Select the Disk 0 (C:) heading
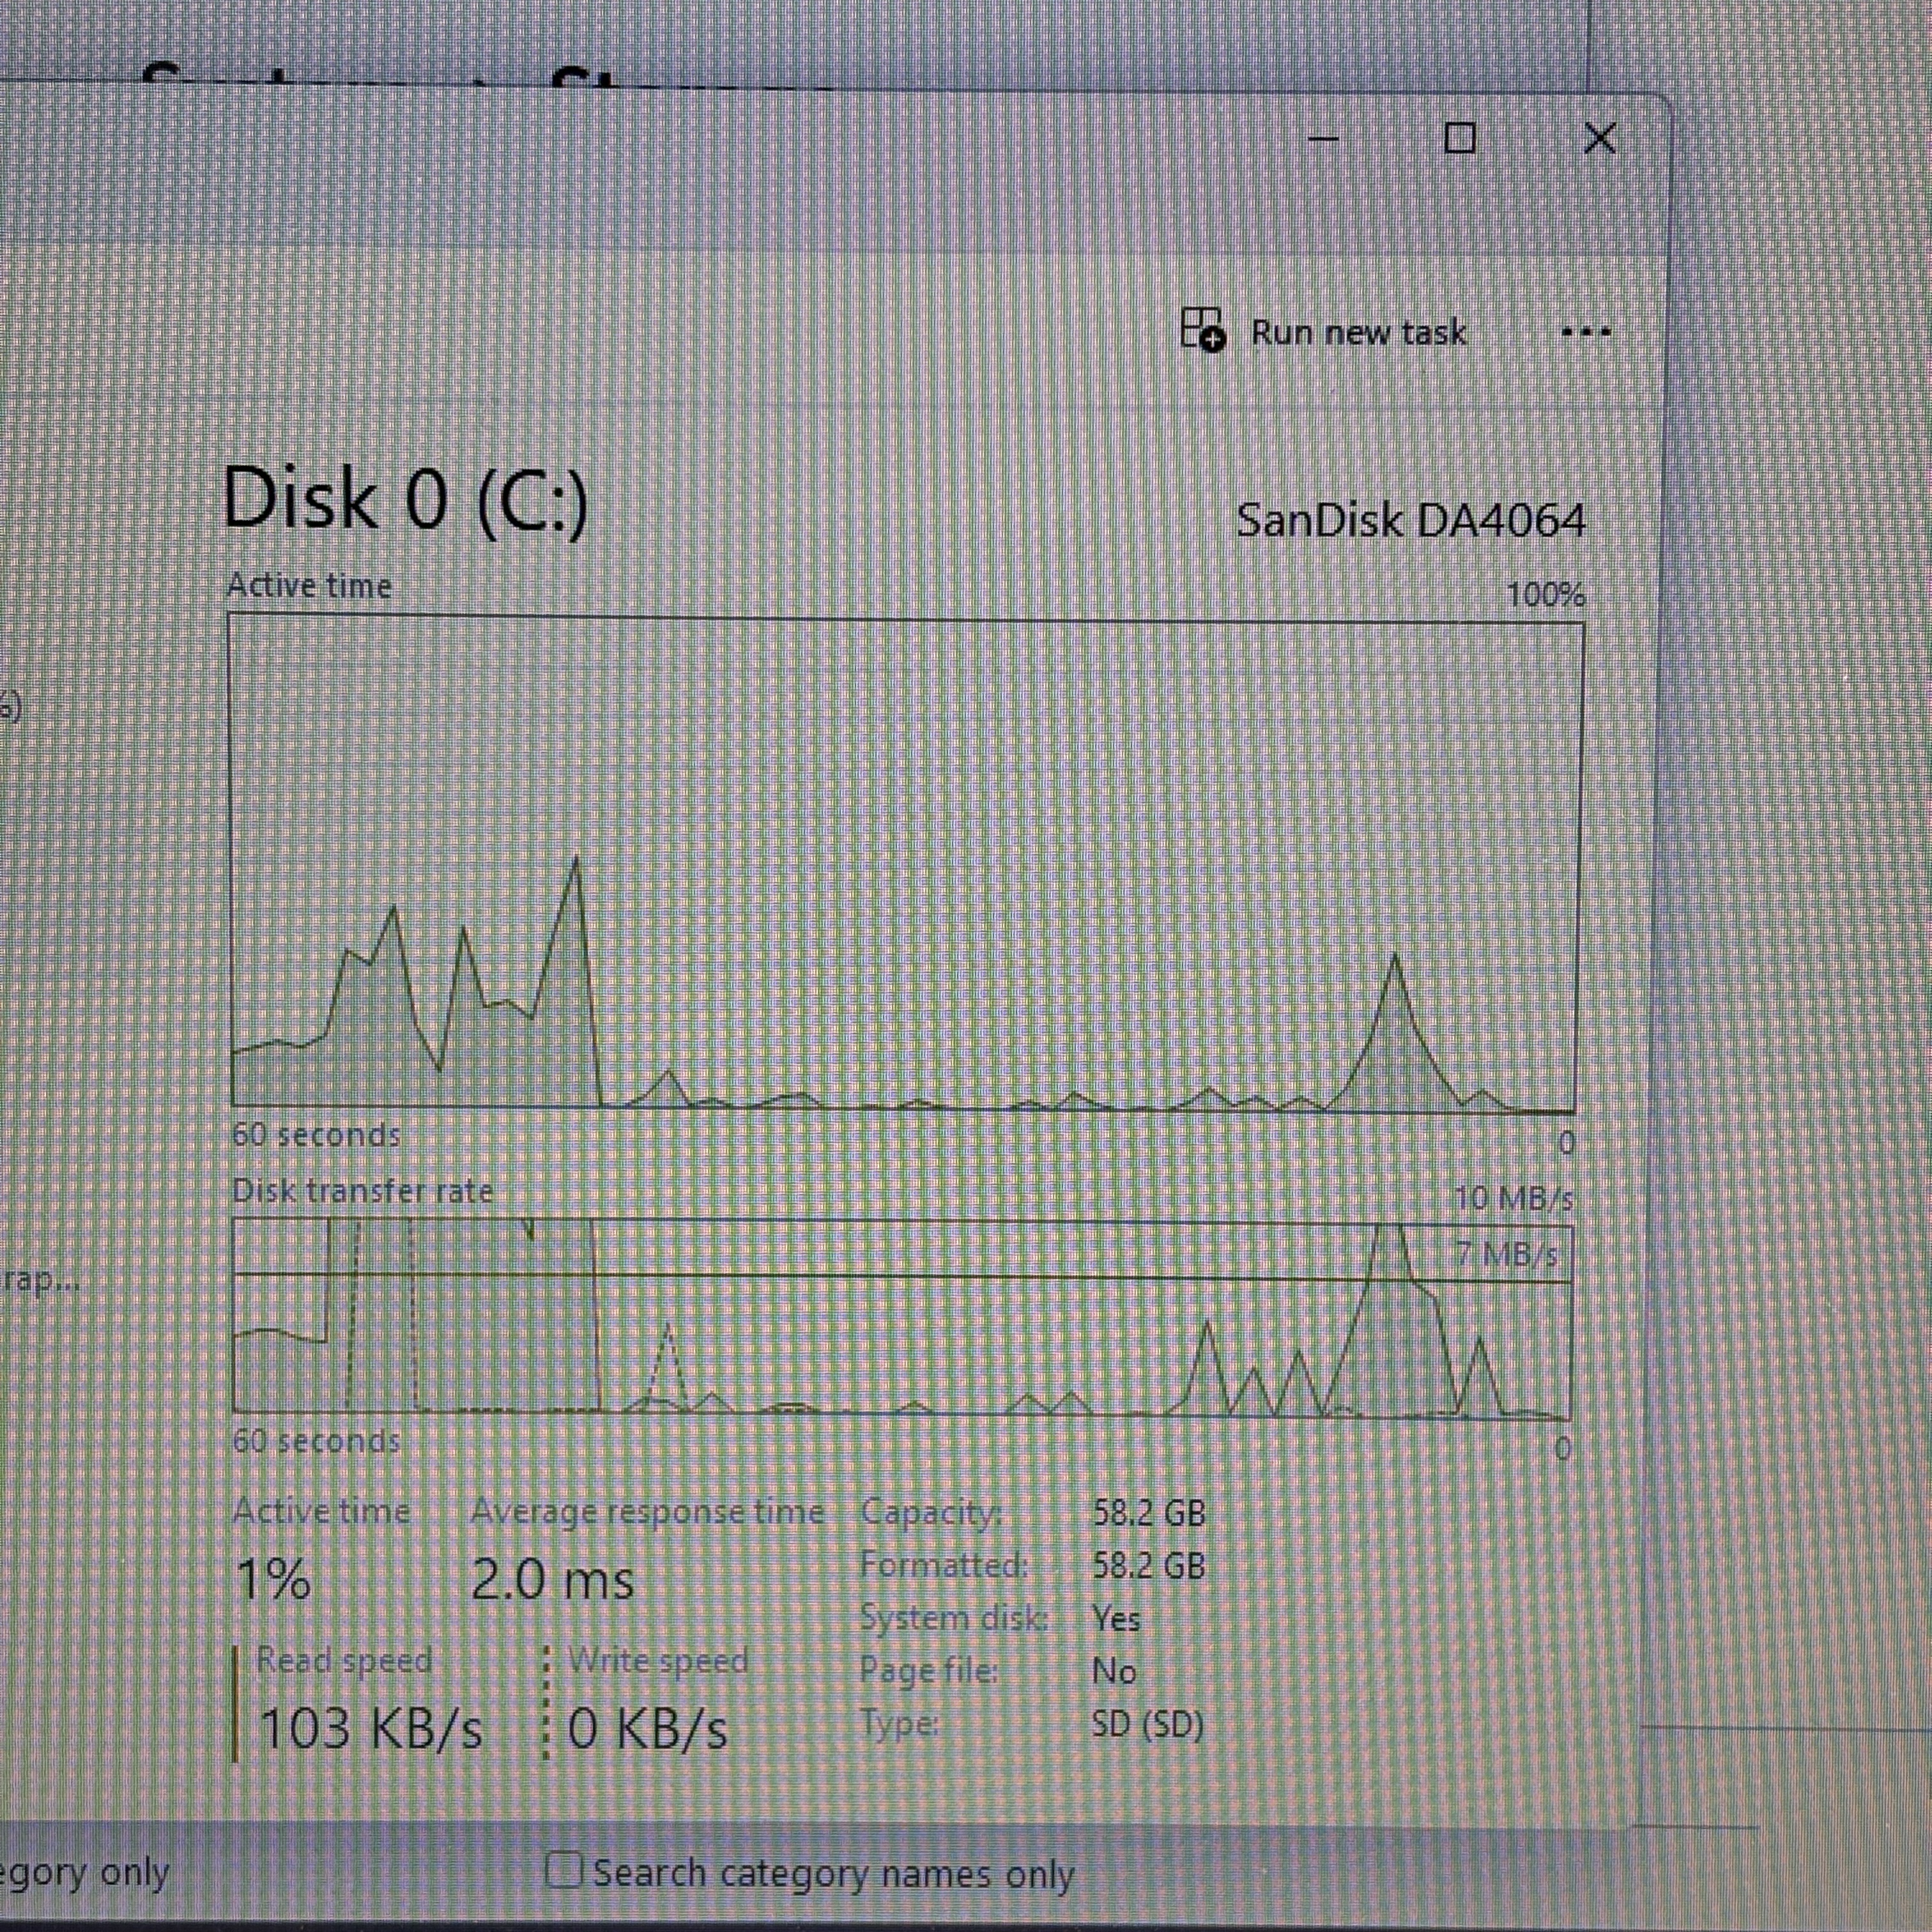 pos(405,500)
